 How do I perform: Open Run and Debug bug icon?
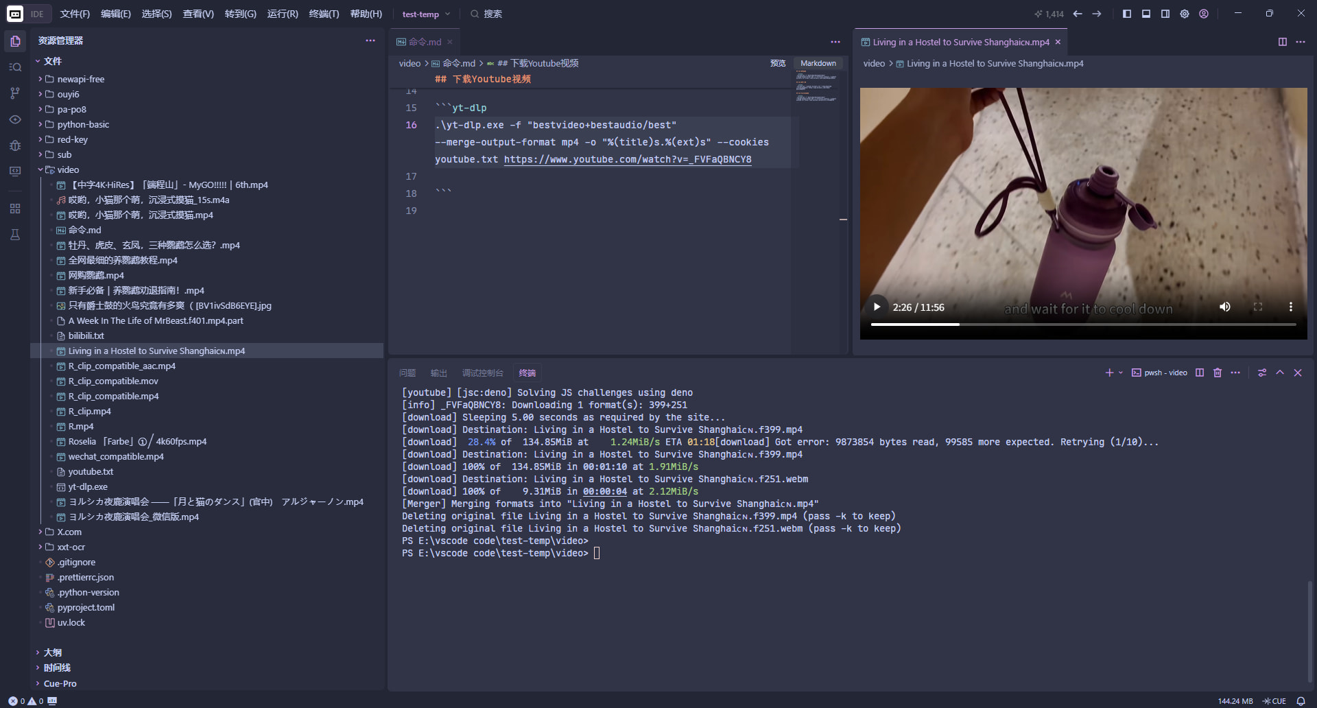coord(15,145)
